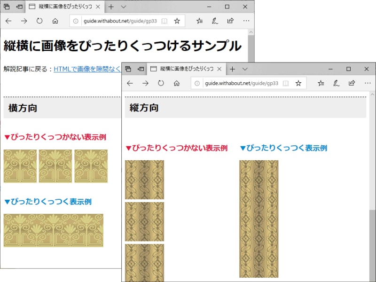Viewport: 376px width, 282px height.
Task: Enable Reading view for the current page
Action: [x=287, y=83]
